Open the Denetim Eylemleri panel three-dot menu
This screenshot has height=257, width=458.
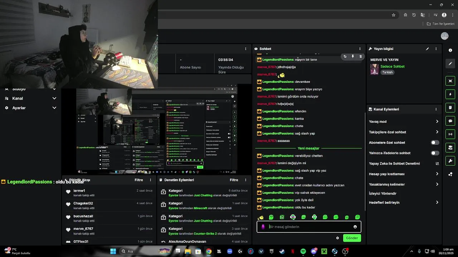(x=245, y=180)
